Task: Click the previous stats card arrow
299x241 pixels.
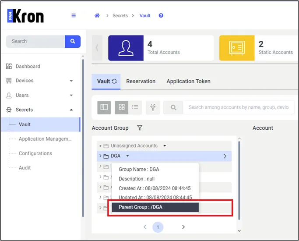Action: pos(97,48)
